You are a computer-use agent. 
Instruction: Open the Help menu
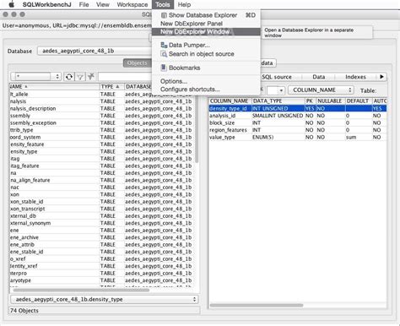(x=184, y=4)
